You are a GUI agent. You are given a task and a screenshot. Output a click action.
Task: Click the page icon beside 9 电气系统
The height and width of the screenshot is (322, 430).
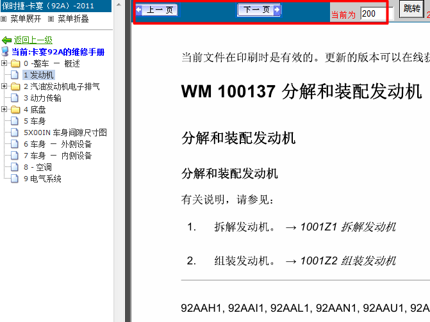tap(15, 179)
